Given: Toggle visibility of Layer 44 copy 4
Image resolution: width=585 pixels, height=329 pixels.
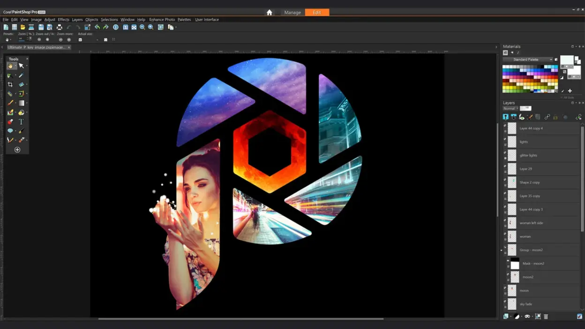Looking at the screenshot, I should click(505, 126).
